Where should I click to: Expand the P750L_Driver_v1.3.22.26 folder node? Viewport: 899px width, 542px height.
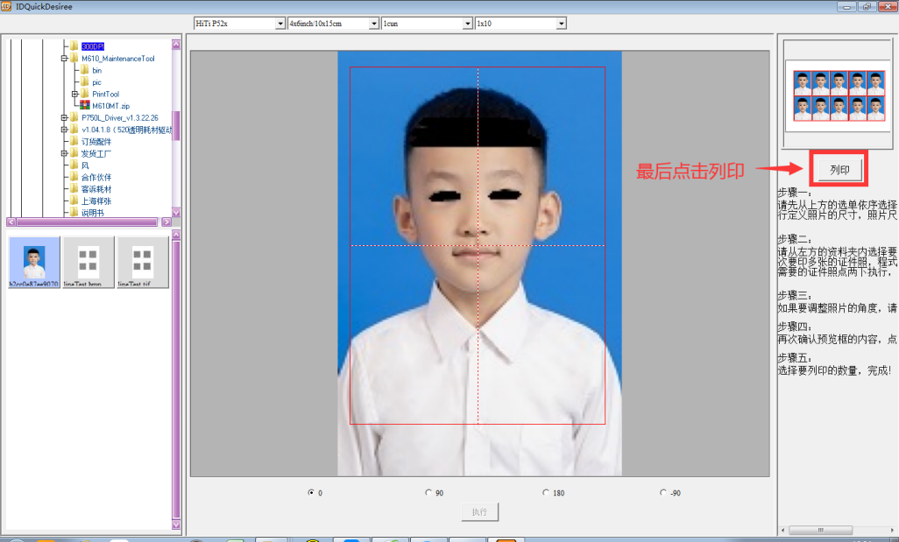(64, 118)
